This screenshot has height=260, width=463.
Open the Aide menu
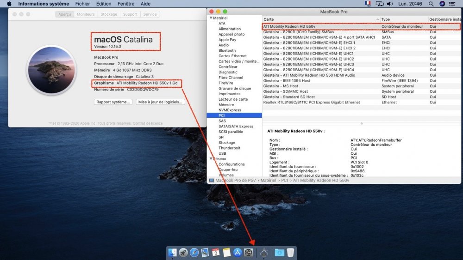click(145, 4)
